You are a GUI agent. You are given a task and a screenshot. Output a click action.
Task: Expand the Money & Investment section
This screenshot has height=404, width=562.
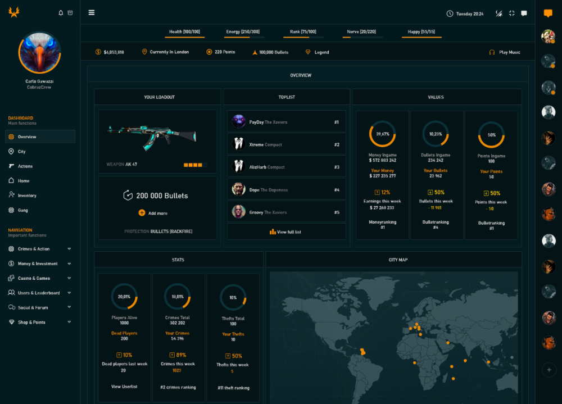click(x=69, y=264)
